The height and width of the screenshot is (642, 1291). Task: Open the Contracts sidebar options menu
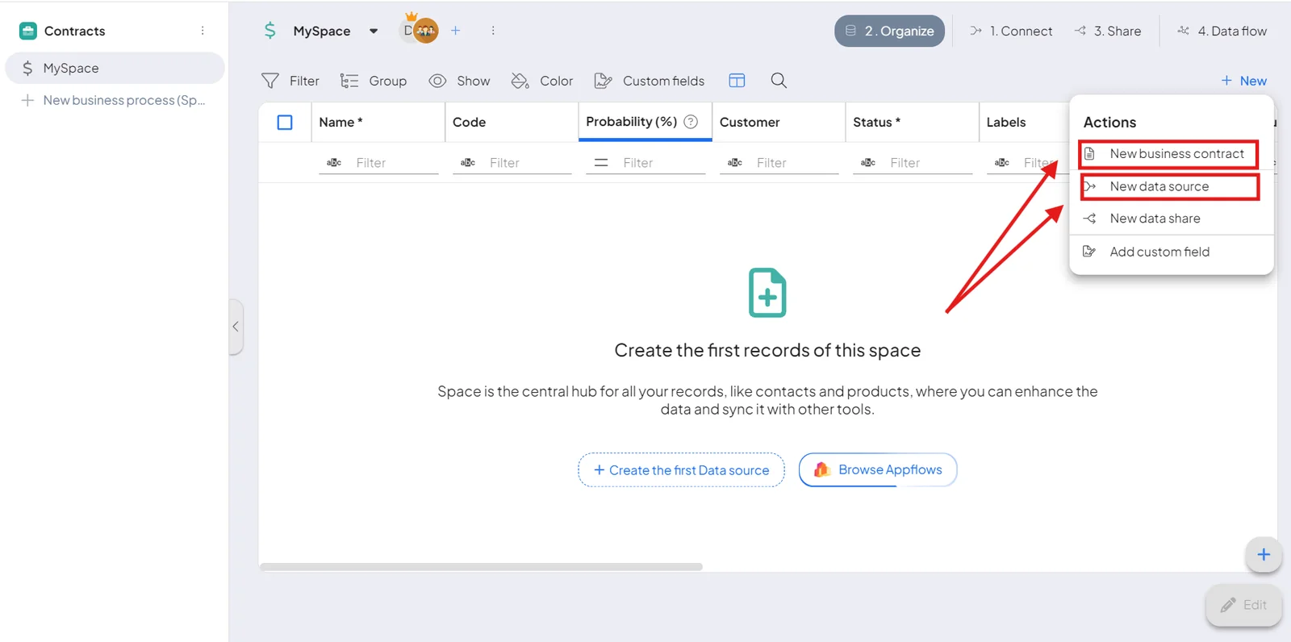(203, 31)
